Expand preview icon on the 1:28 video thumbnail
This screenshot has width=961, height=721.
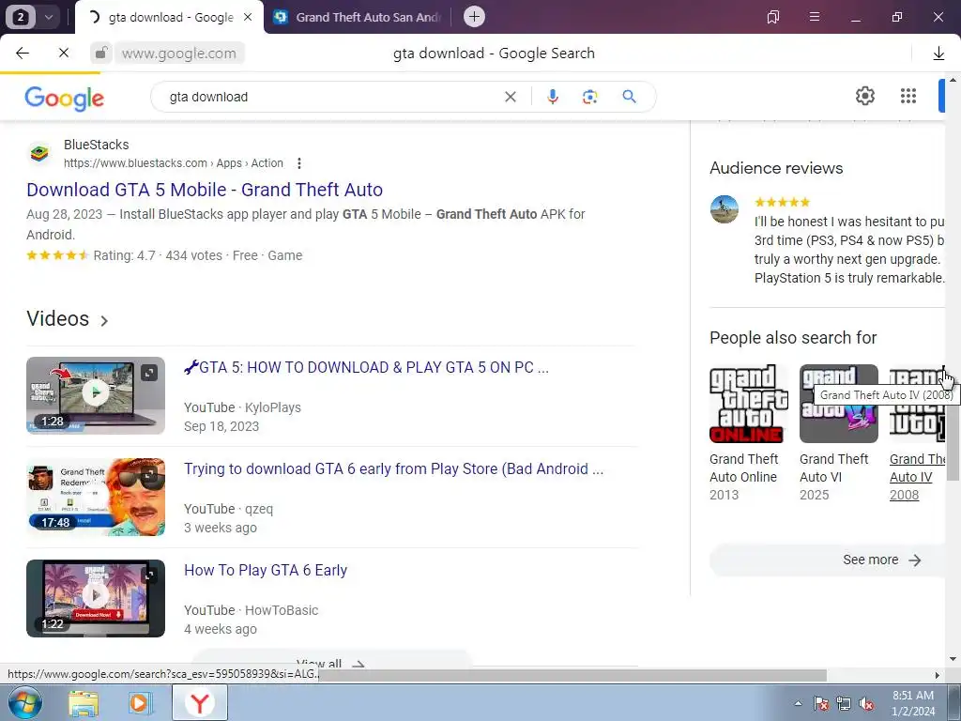point(149,373)
